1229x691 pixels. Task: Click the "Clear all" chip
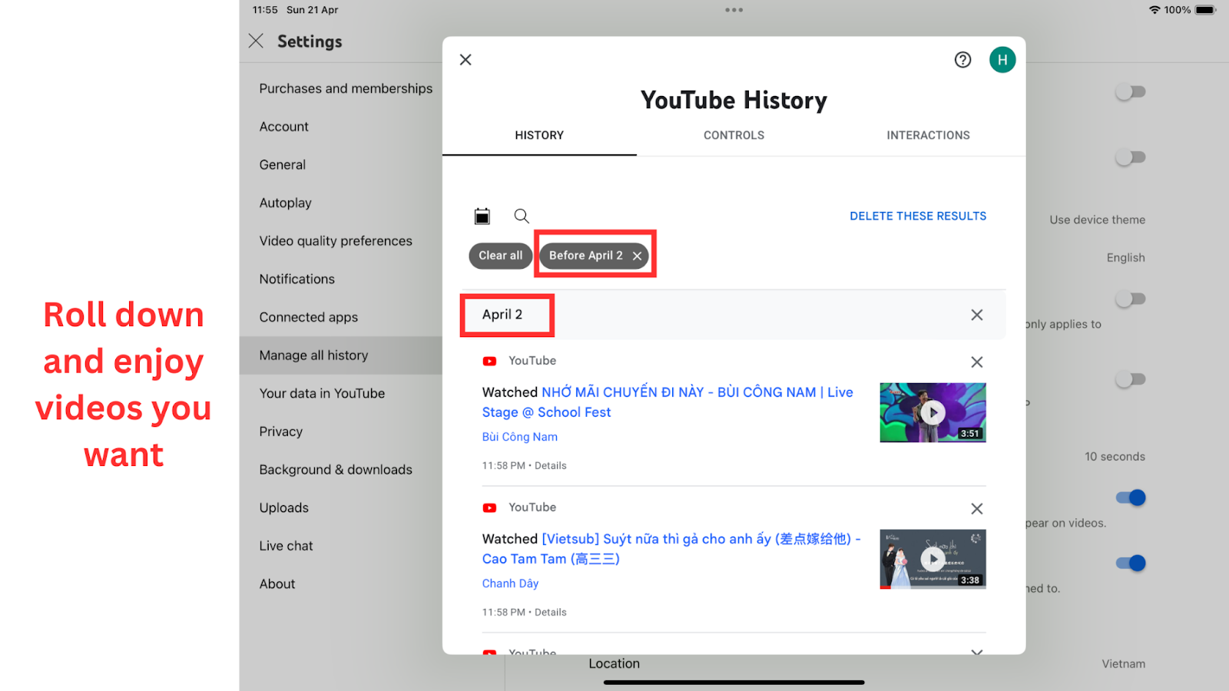click(x=500, y=256)
